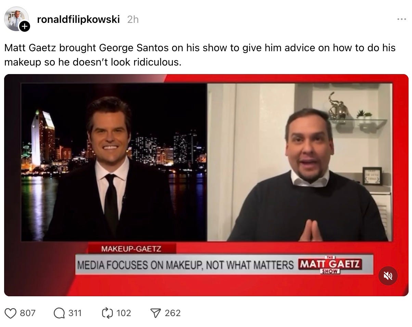Image resolution: width=412 pixels, height=327 pixels.
Task: Open the comment replies icon
Action: point(59,313)
